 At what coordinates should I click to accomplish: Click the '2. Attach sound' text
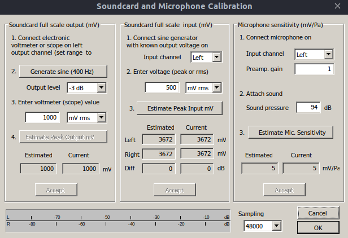tap(261, 94)
